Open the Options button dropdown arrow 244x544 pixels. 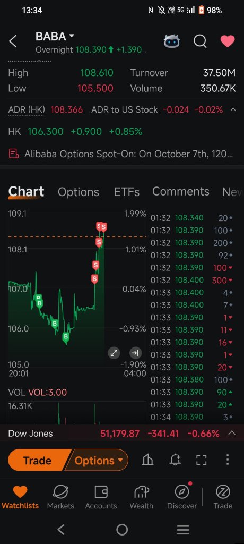(120, 461)
